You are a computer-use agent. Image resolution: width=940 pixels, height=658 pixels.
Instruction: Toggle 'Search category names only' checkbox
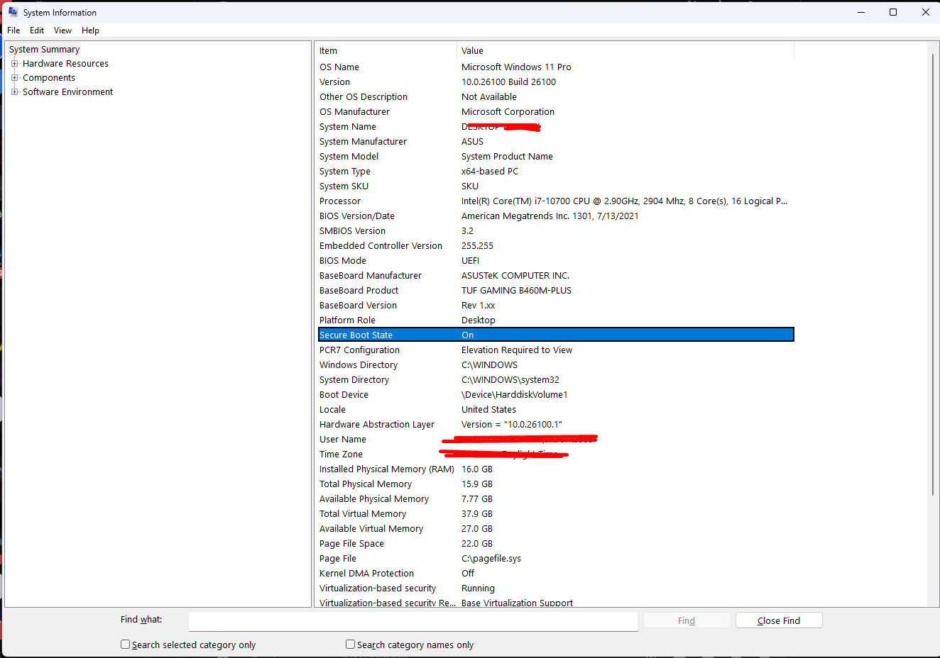point(351,645)
